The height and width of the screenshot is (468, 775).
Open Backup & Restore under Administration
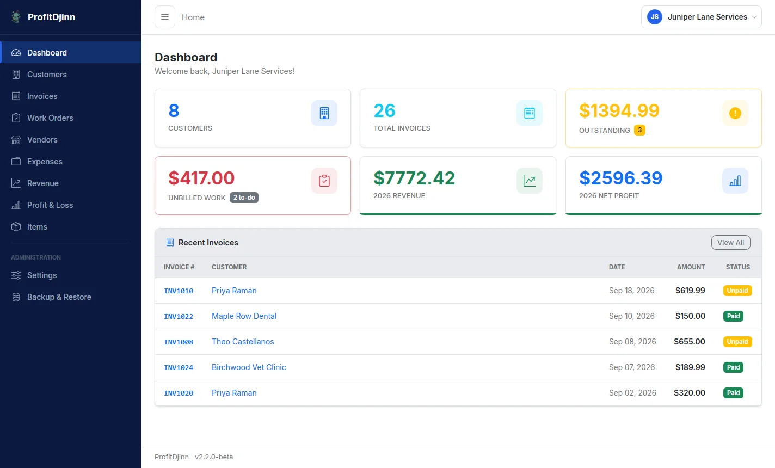point(70,297)
